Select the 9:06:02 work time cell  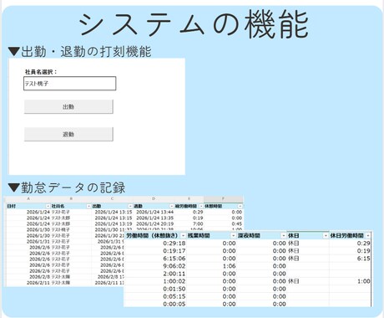click(155, 266)
